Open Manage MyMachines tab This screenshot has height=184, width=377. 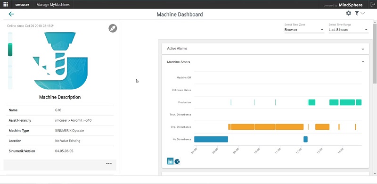tap(53, 5)
